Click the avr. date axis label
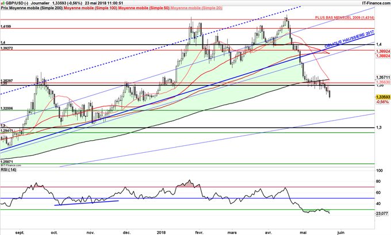The height and width of the screenshot is (235, 391). 268,233
